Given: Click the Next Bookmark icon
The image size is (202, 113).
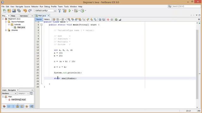Looking at the screenshot, I should coord(92,19).
